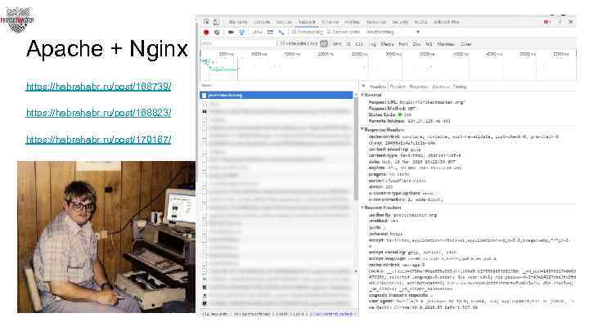The image size is (589, 331).
Task: Click the photo of man at computer
Action: coord(106,237)
